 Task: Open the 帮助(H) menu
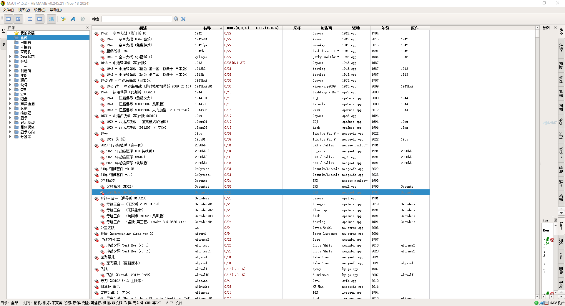point(56,10)
